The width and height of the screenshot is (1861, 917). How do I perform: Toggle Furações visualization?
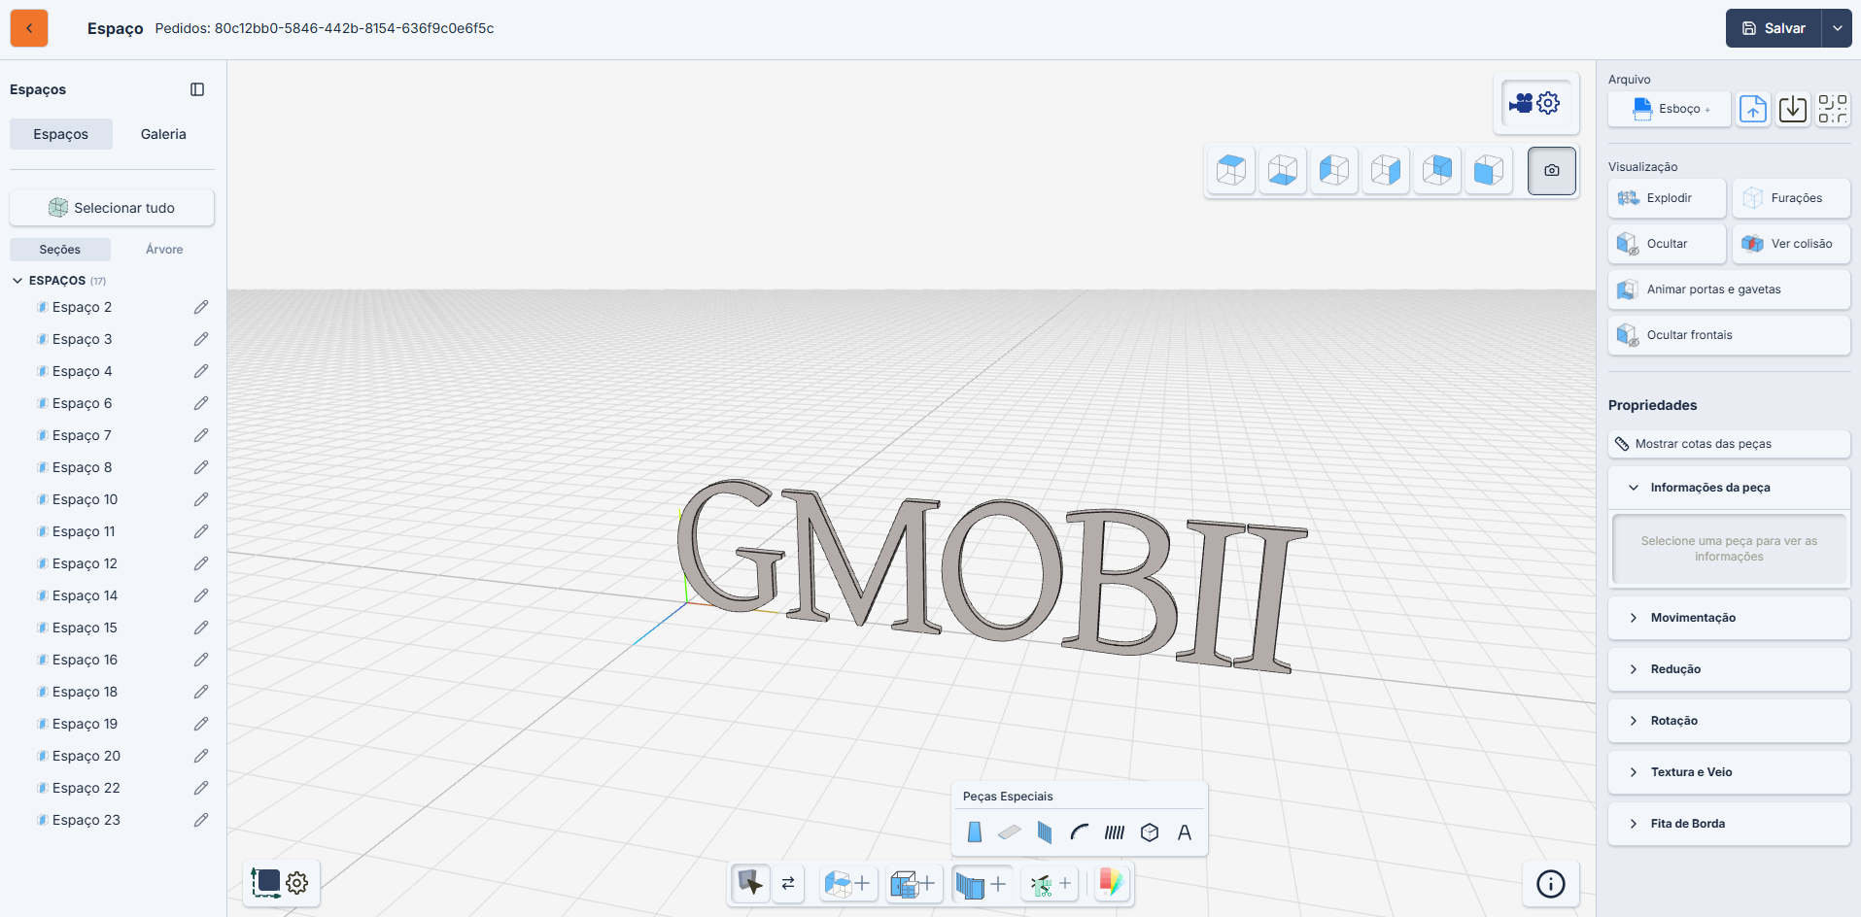1791,198
